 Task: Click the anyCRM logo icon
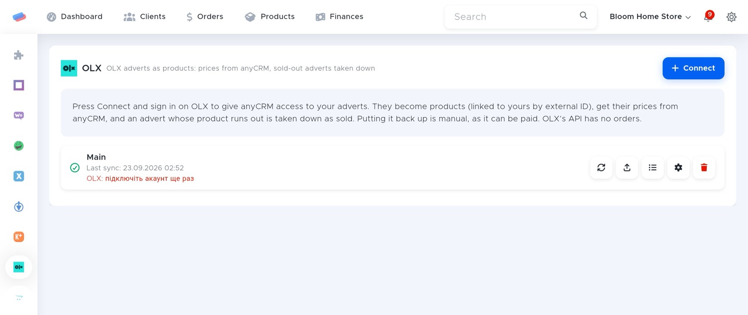19,17
